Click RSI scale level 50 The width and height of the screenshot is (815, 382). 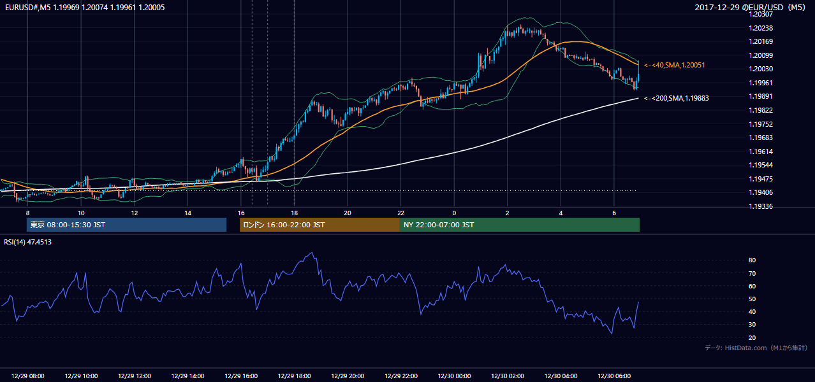click(753, 299)
